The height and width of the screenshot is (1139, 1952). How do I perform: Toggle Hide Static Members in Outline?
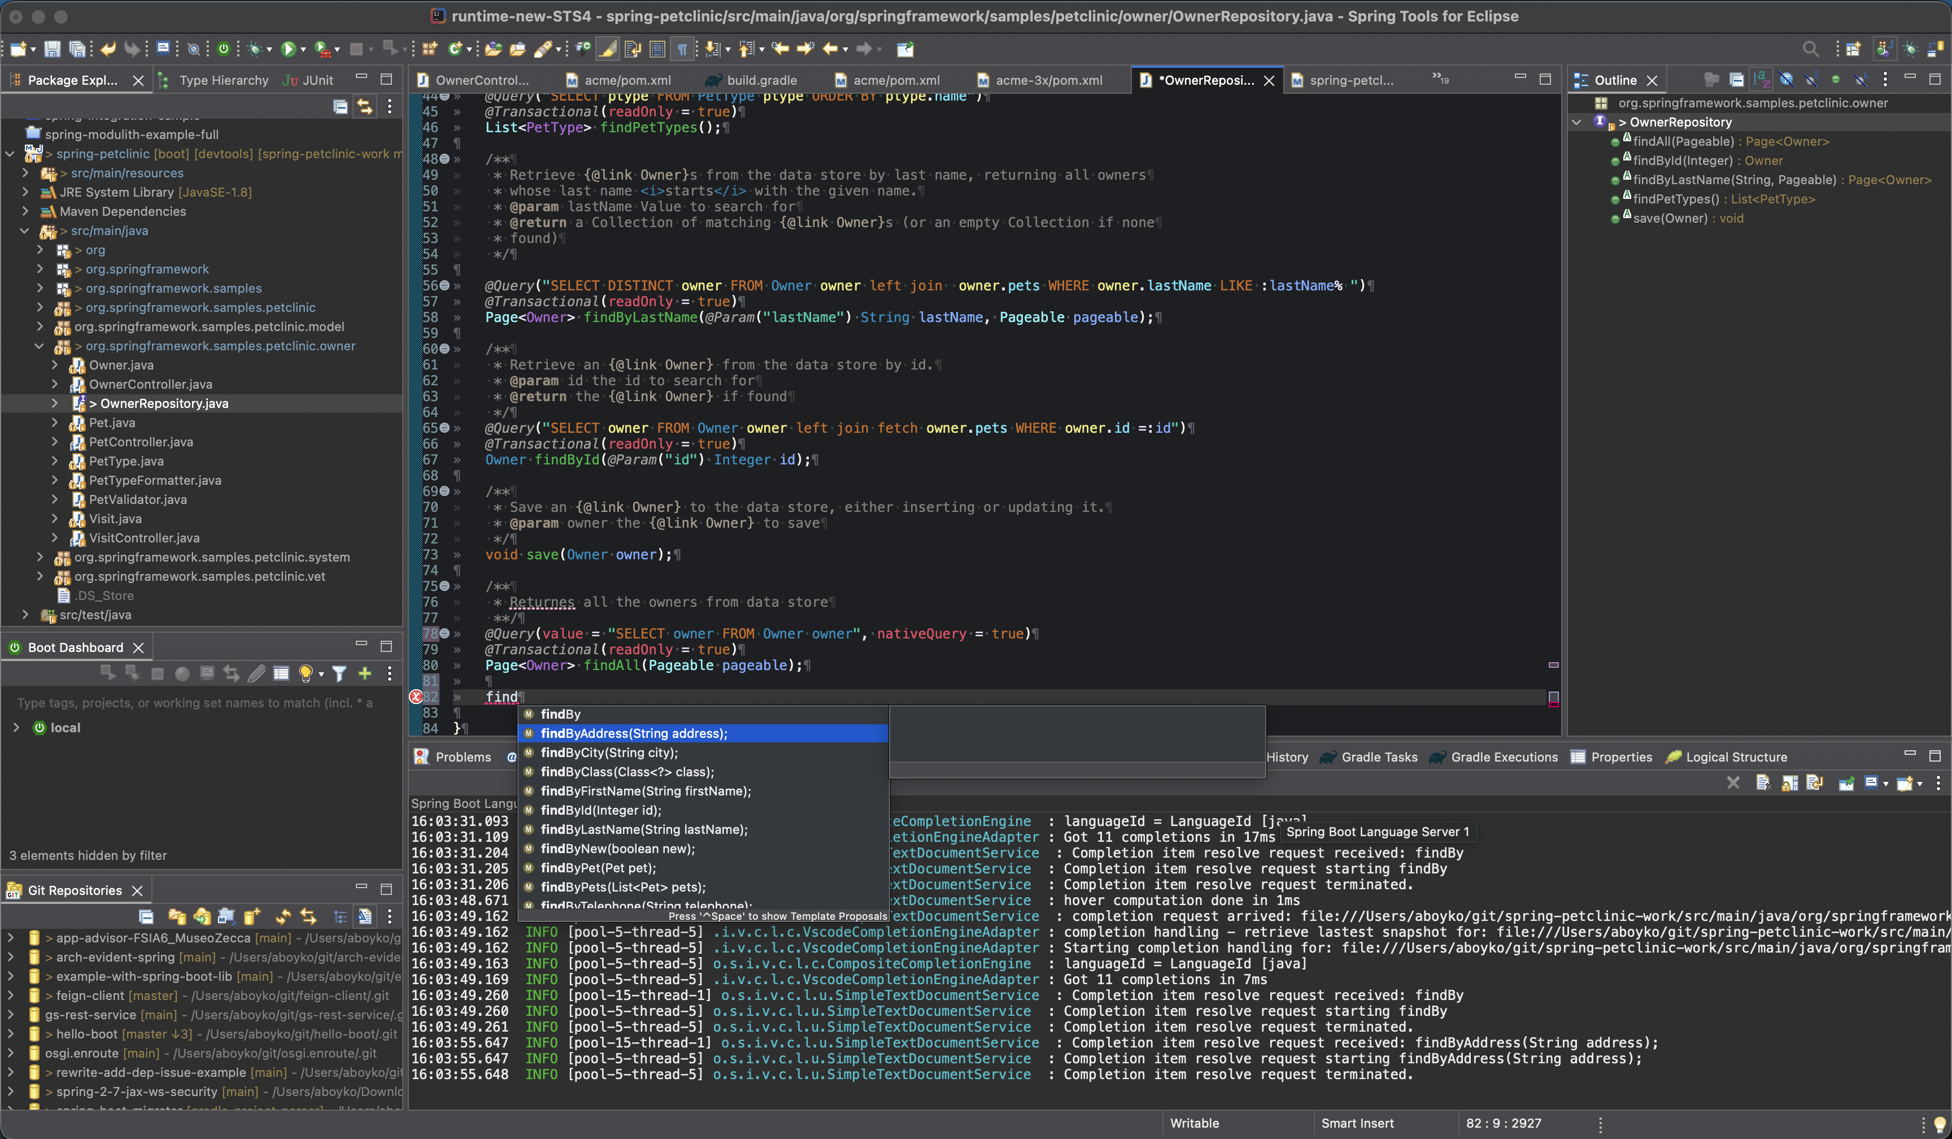[1811, 80]
